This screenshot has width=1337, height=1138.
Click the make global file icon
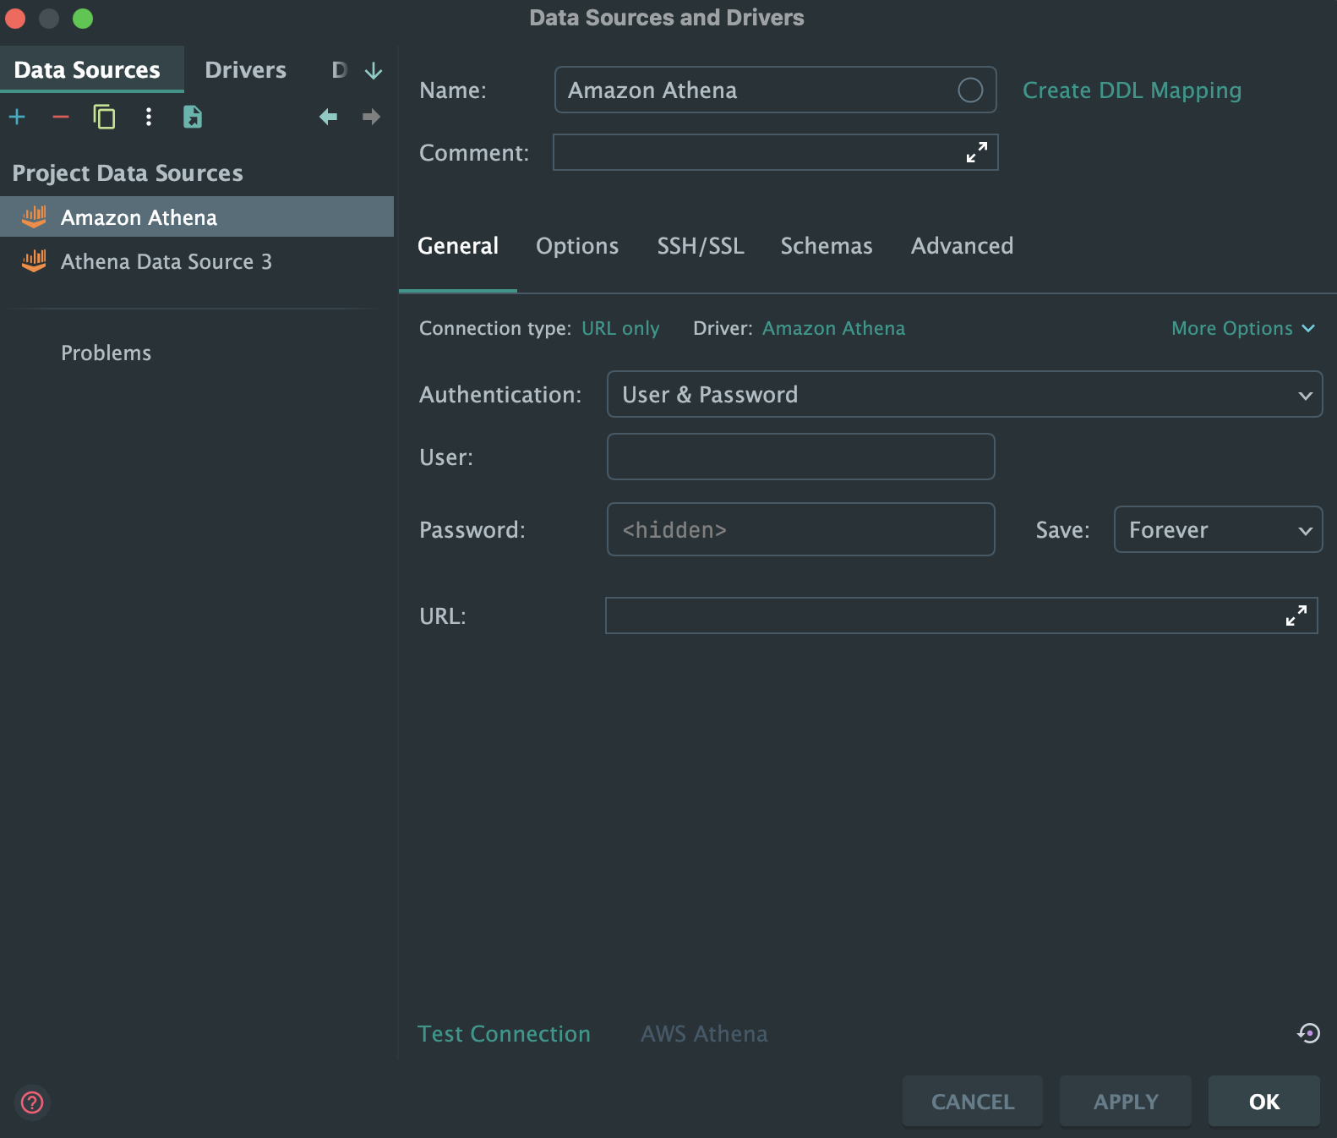pyautogui.click(x=193, y=117)
